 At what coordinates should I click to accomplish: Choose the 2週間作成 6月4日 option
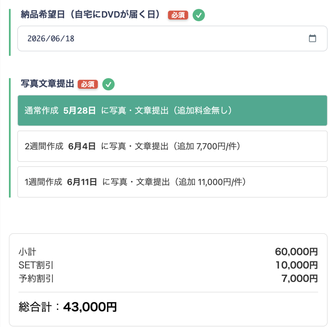[x=172, y=146]
